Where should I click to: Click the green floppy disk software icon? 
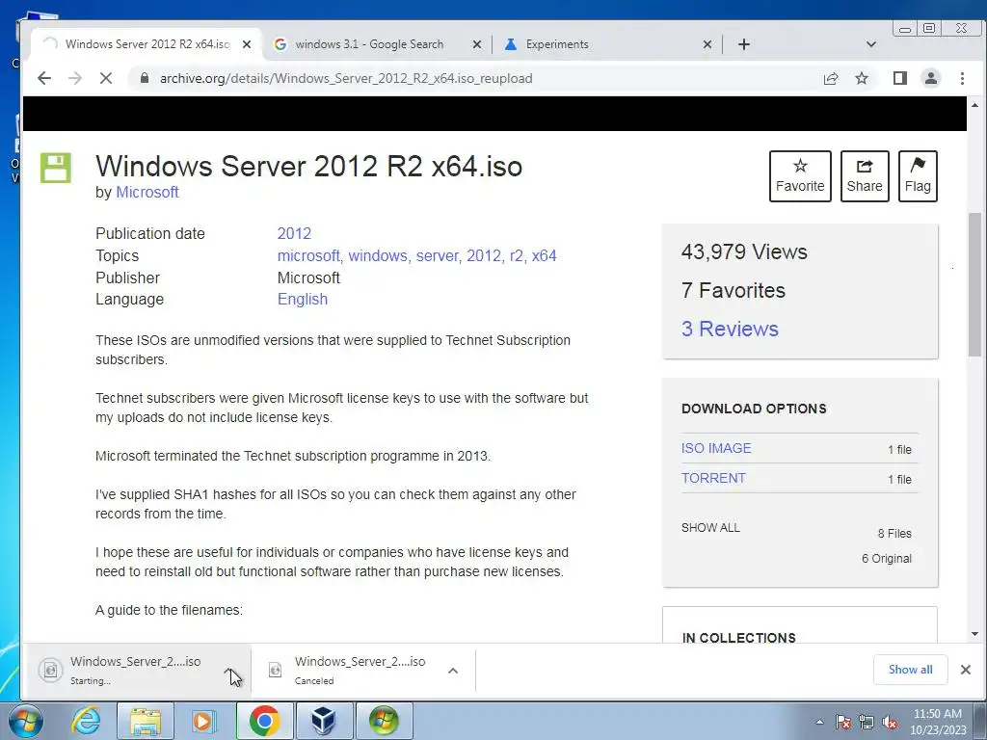click(56, 168)
